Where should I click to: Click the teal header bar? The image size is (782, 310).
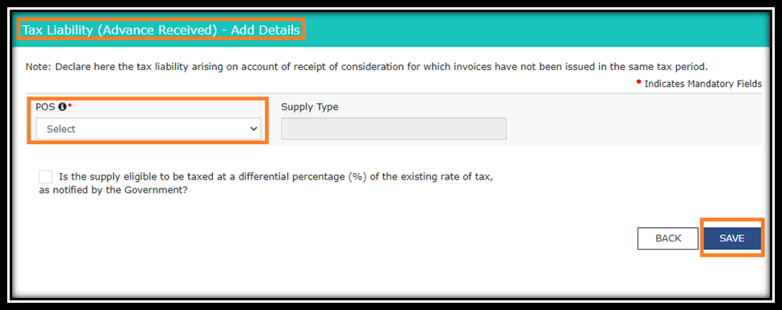point(391,30)
